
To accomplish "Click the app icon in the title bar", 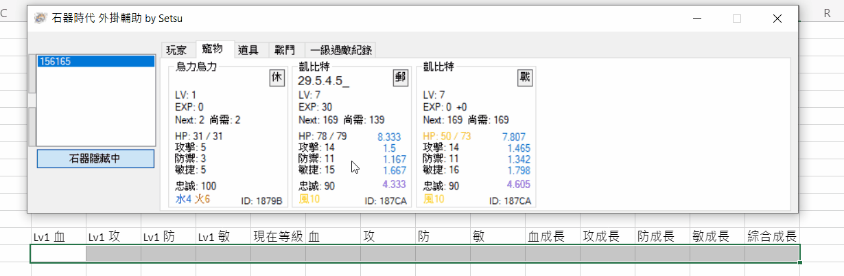I will coord(40,19).
